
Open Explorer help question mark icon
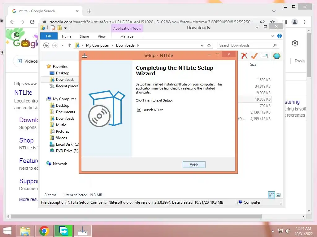(x=280, y=36)
